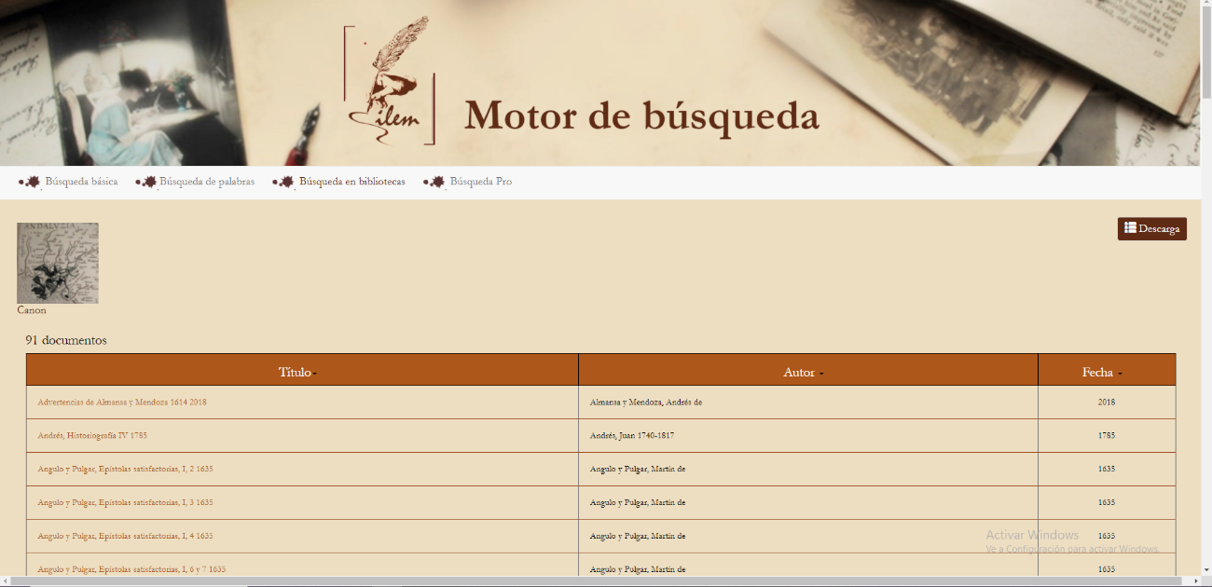1212x587 pixels.
Task: Open Andrés, Historiografía IV 1785 link
Action: (92, 435)
